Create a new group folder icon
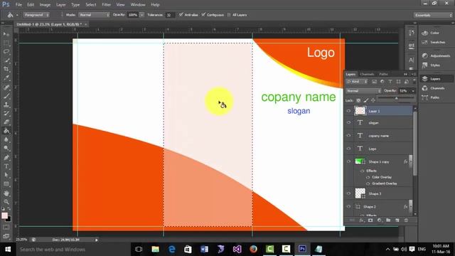 [388, 220]
